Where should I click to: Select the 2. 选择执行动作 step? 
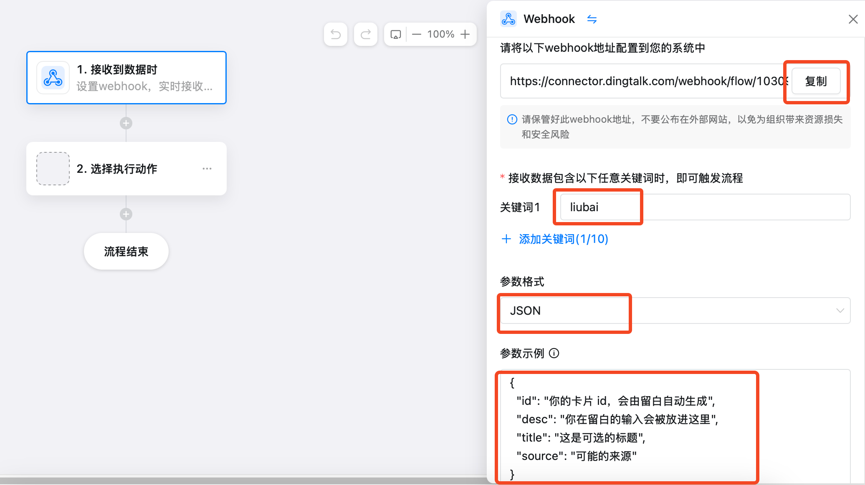[x=126, y=169]
